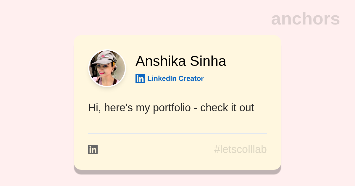Click the word LinkedIn in the blue label
Image resolution: width=355 pixels, height=186 pixels.
pyautogui.click(x=162, y=79)
